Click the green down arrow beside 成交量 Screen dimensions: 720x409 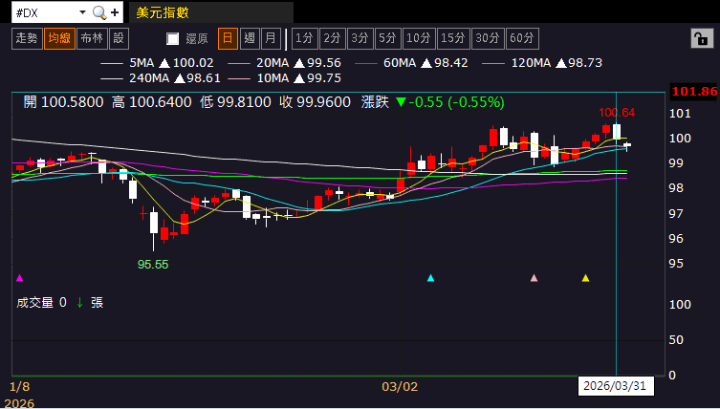coord(80,302)
